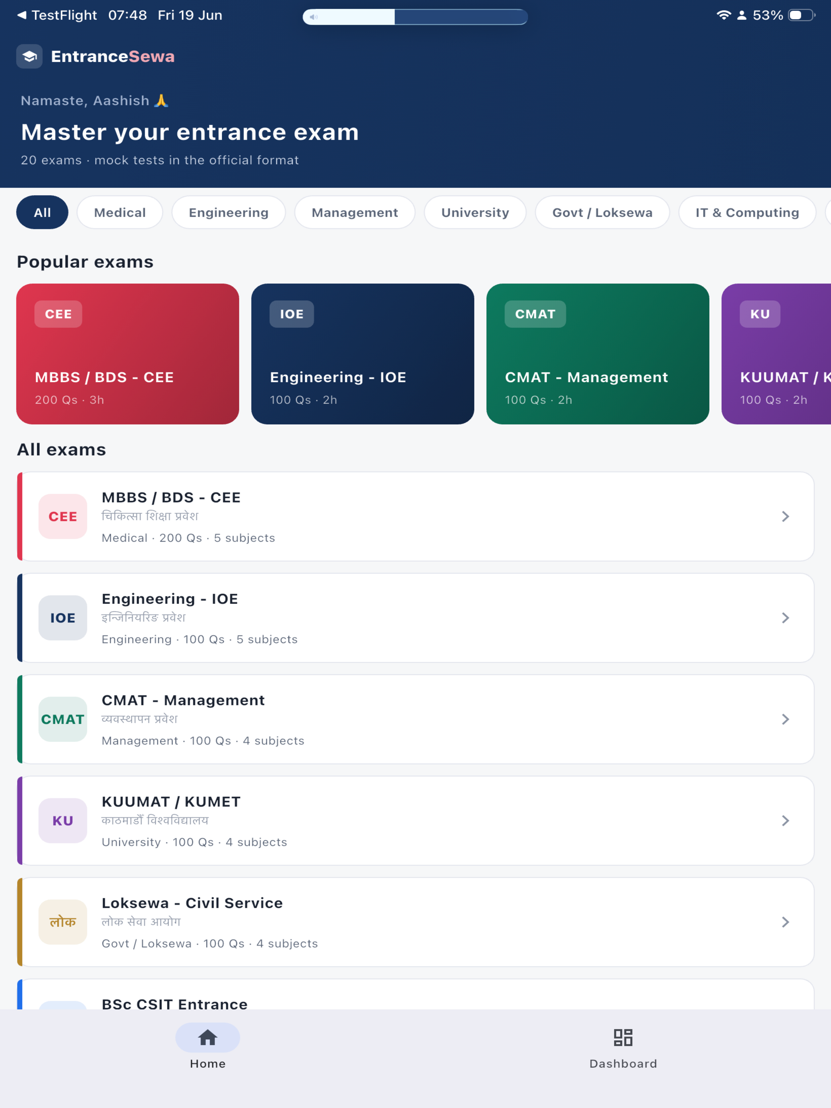
Task: Open KUUMAT / KUMET row chevron
Action: pyautogui.click(x=786, y=821)
